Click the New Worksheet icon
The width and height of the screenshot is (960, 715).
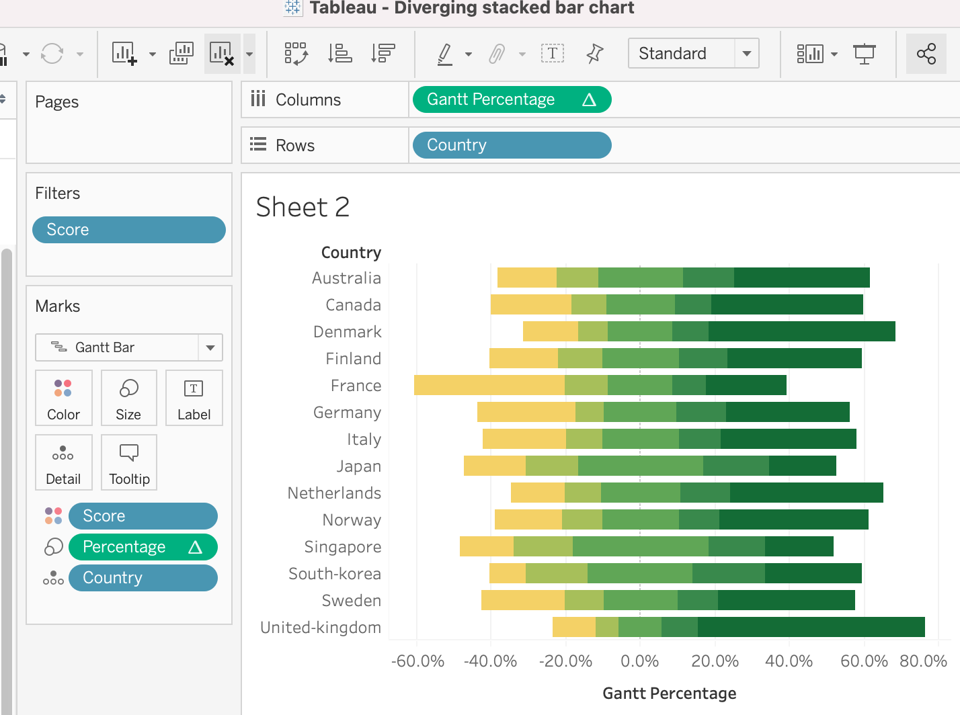[x=124, y=53]
